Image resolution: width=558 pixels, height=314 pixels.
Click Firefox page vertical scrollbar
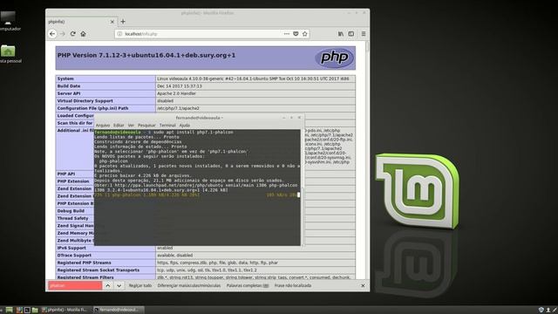point(367,160)
